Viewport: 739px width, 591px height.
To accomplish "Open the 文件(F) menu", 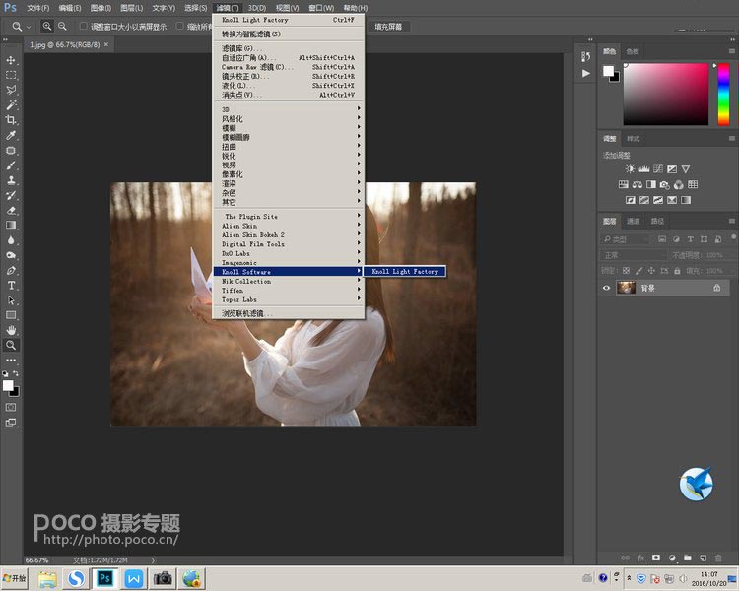I will pos(38,8).
